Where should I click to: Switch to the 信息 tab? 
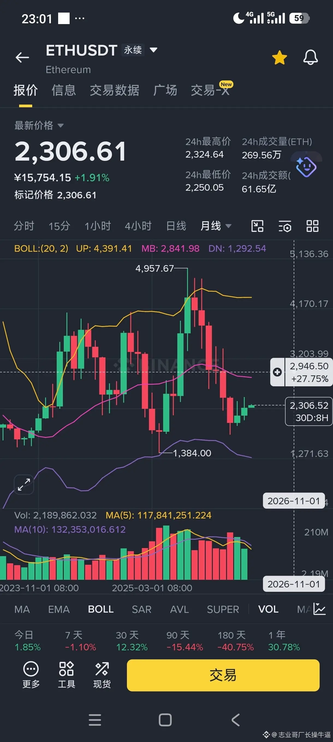pos(64,90)
